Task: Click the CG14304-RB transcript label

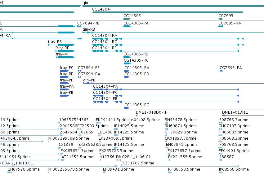Action: pos(104,48)
